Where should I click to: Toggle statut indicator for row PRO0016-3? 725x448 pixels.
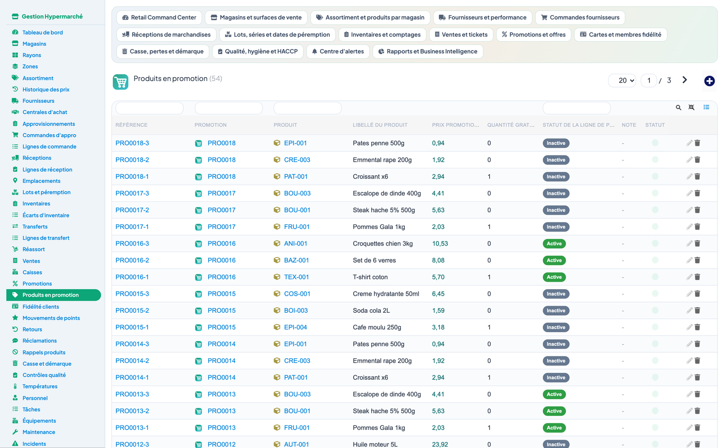point(655,243)
